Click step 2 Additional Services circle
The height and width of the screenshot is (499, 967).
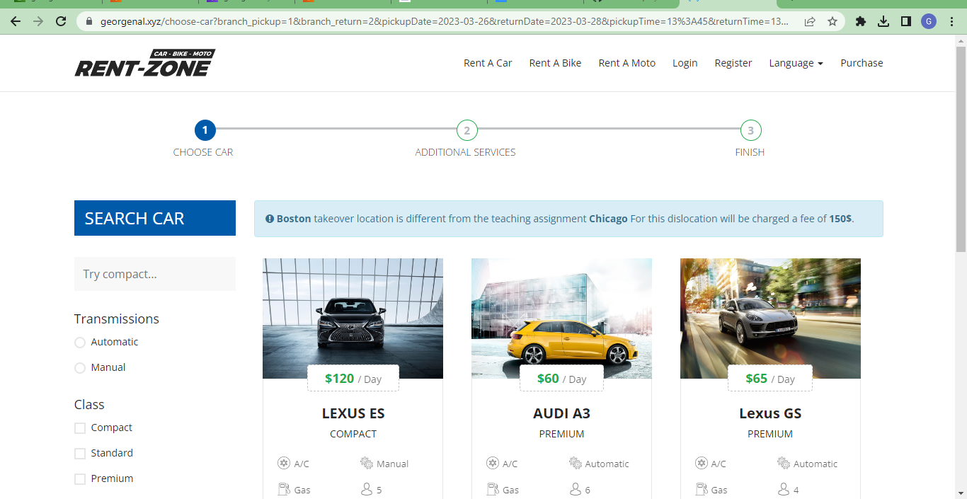click(467, 130)
